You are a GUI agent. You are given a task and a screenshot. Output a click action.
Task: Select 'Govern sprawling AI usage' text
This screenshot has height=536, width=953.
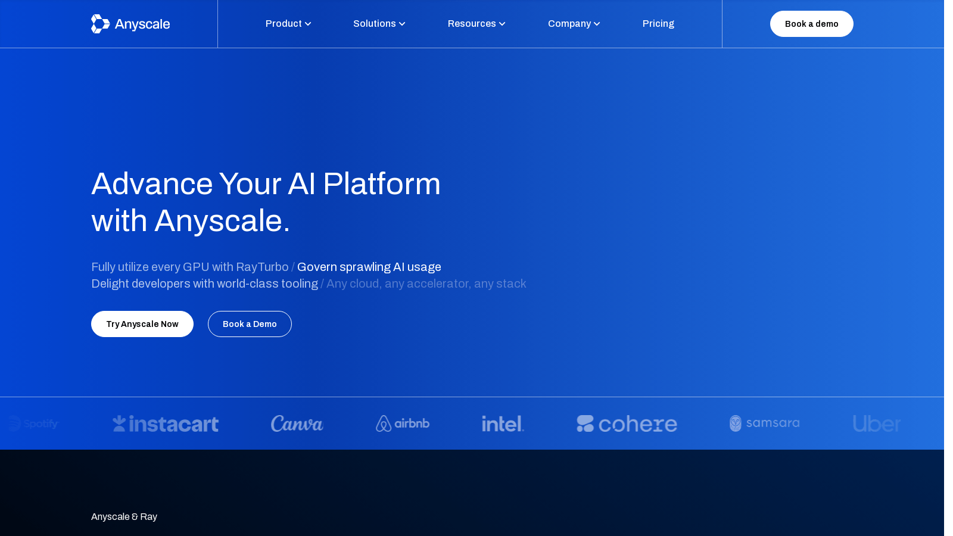click(369, 267)
